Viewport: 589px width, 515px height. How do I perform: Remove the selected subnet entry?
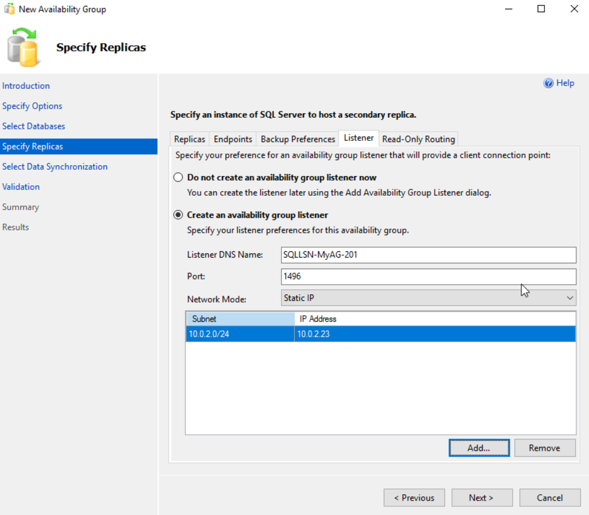544,448
